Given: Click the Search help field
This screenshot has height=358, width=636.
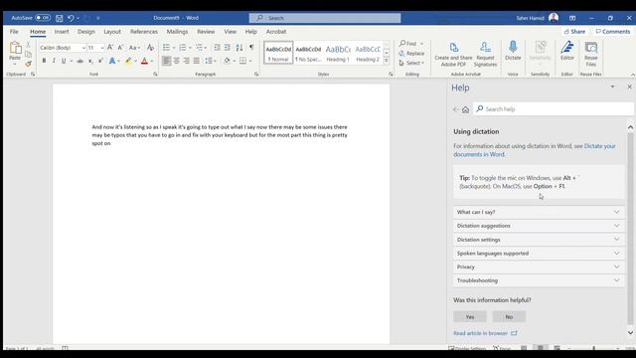Looking at the screenshot, I should coord(554,109).
